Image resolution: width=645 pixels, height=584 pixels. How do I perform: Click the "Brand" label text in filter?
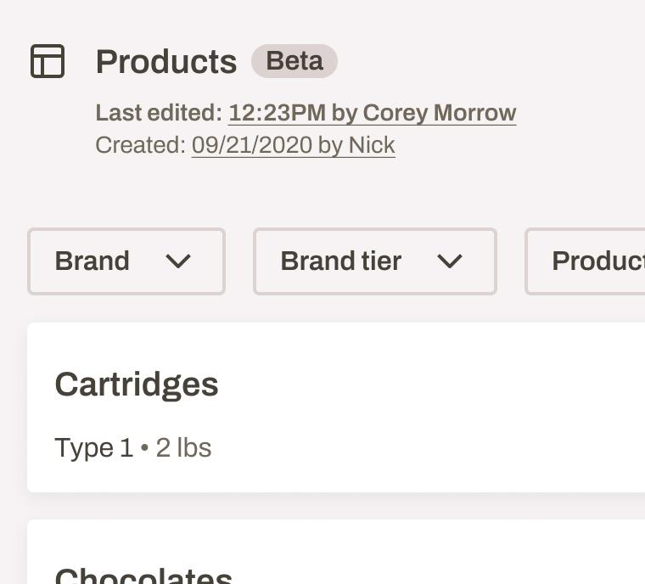point(92,261)
